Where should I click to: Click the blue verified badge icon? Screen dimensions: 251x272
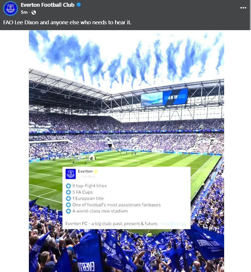[79, 5]
